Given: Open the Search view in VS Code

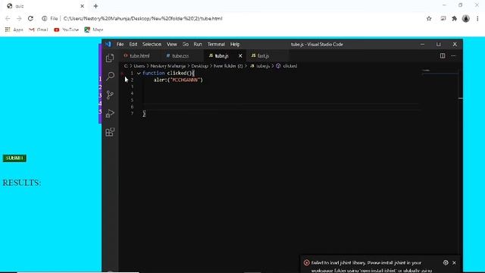Looking at the screenshot, I should coord(110,76).
